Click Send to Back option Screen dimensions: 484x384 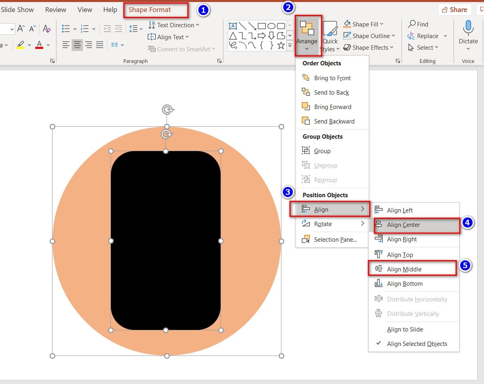coord(331,93)
